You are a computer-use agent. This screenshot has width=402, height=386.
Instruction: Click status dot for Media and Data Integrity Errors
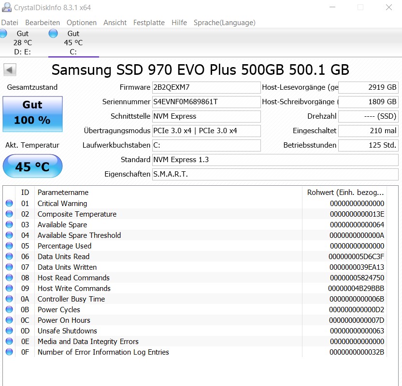9,341
